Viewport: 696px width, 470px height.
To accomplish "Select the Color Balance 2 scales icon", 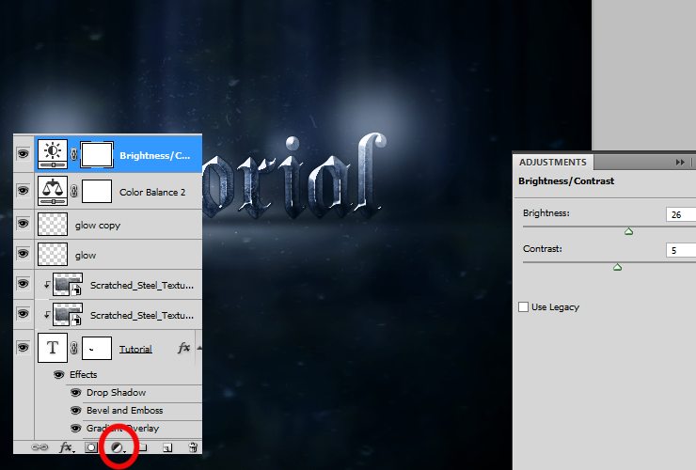I will [x=53, y=191].
